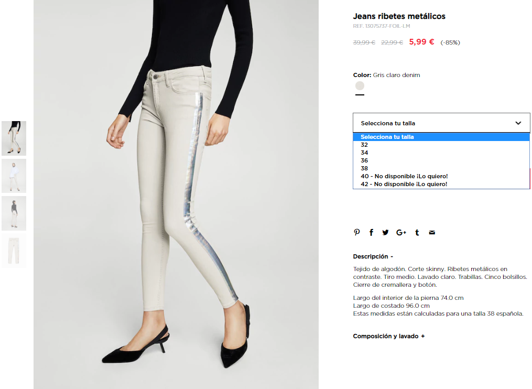The height and width of the screenshot is (389, 532).
Task: Share product on Pinterest
Action: point(356,233)
